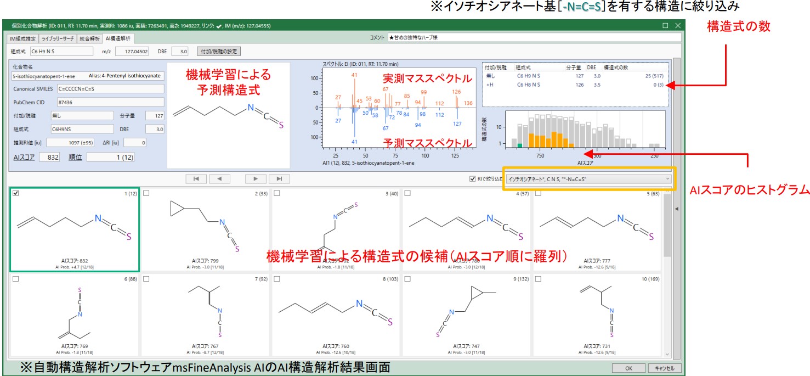This screenshot has width=810, height=376.
Task: Click the predicted structure image panel
Action: coord(228,115)
